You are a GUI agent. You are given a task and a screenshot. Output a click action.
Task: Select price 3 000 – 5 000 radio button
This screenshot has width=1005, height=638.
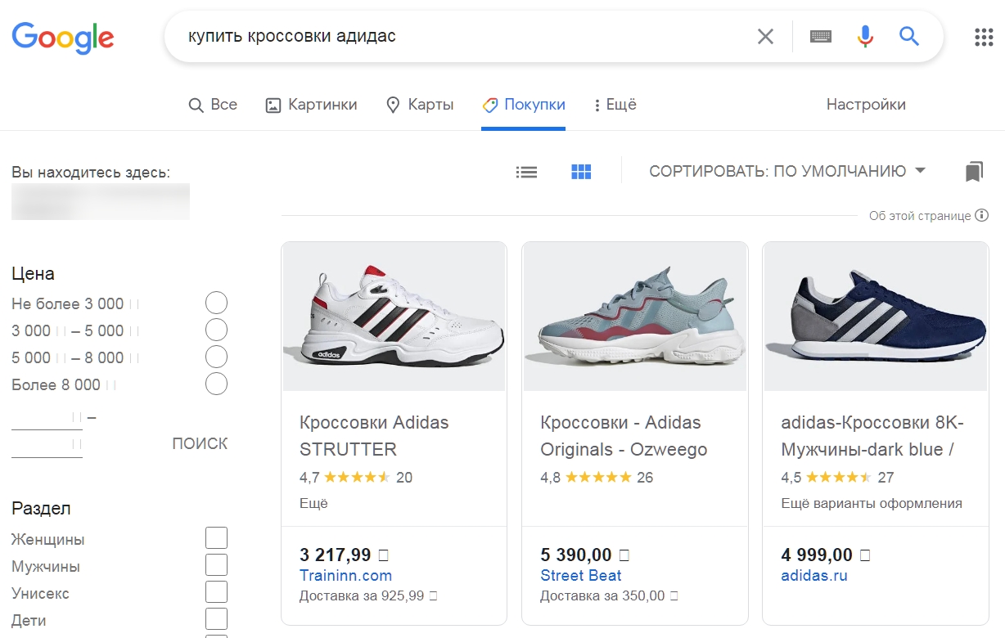[x=216, y=330]
